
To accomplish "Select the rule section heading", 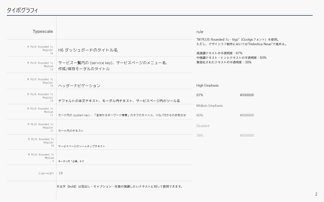I will 200,32.
